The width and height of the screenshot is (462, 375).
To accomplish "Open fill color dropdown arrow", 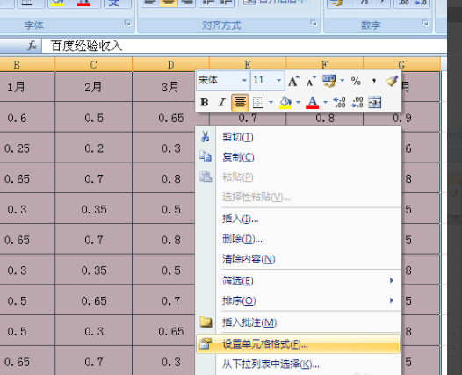I will tap(298, 103).
